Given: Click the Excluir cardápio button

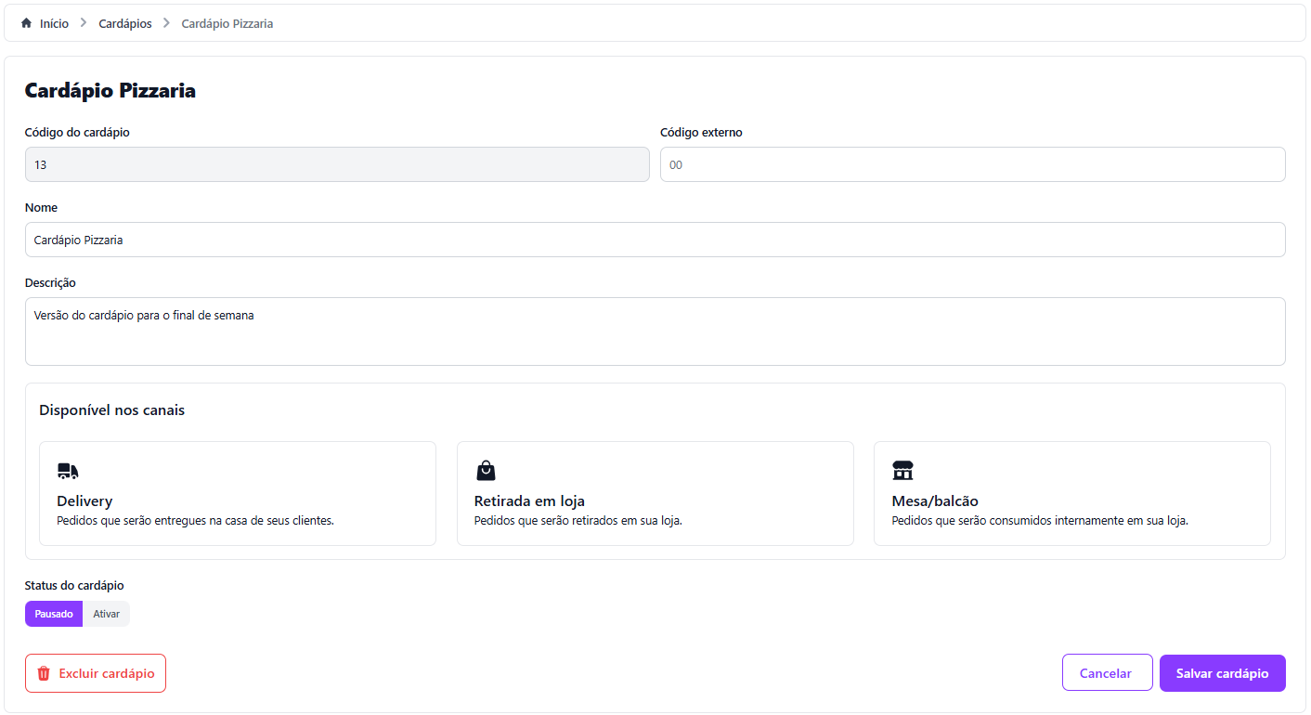Looking at the screenshot, I should 96,673.
